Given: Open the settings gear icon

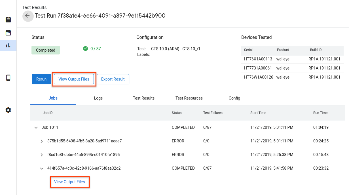Looking at the screenshot, I should 8,110.
